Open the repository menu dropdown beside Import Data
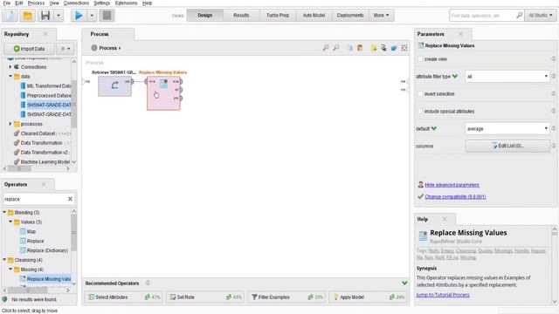Viewport: 559px width, 314px height. (x=65, y=49)
